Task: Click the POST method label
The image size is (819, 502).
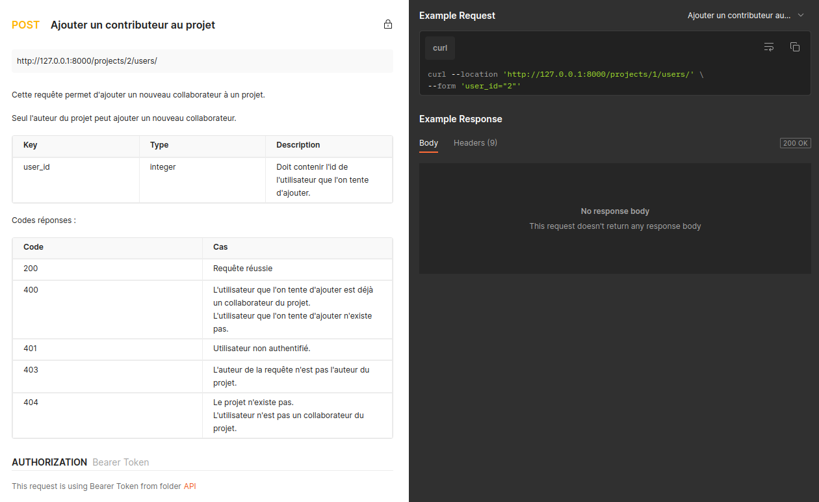Action: click(x=26, y=25)
